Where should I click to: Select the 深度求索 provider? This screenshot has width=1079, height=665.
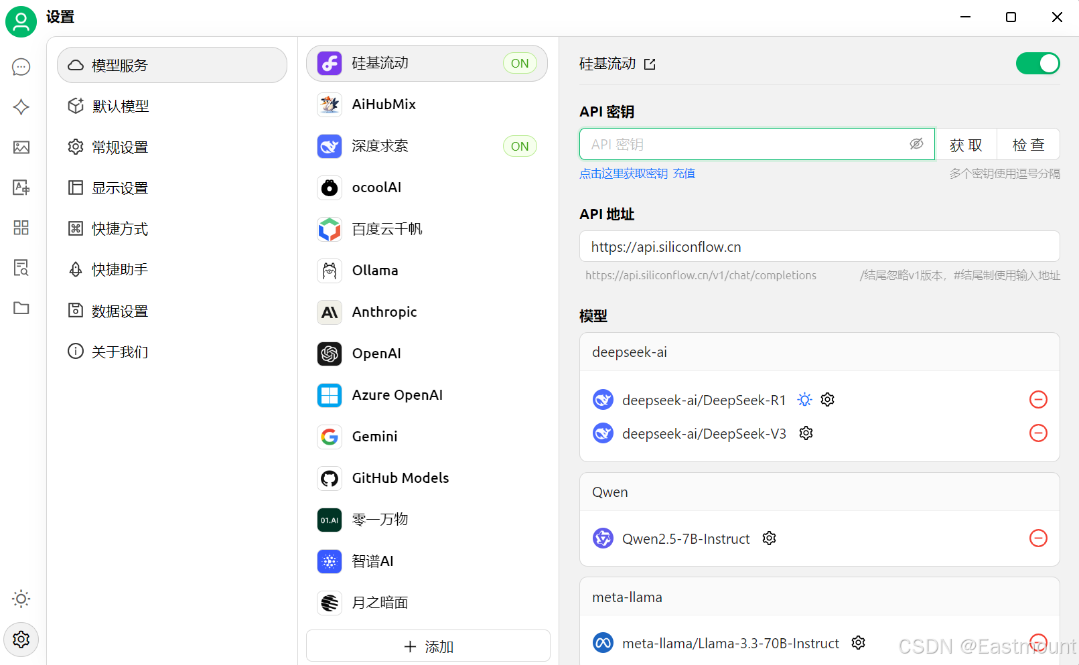tap(427, 146)
